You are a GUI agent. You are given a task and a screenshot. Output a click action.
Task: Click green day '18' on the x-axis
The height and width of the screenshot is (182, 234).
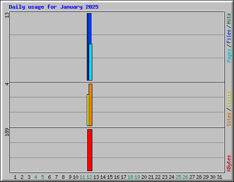pos(130,177)
